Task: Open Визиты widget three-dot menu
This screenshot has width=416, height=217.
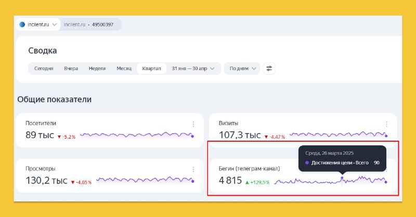Action: (386, 124)
